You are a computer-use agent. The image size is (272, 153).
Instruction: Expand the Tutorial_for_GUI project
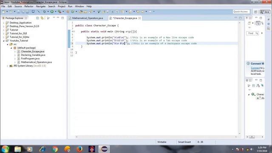(4, 34)
